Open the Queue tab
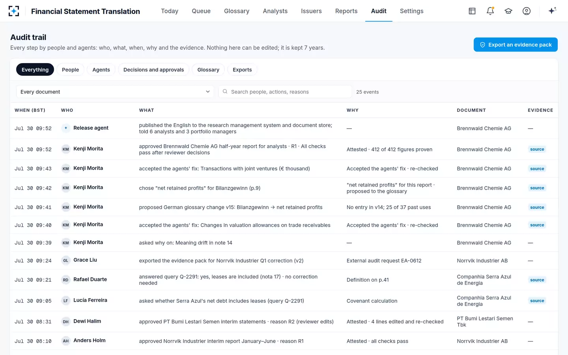The height and width of the screenshot is (355, 568). pos(201,11)
